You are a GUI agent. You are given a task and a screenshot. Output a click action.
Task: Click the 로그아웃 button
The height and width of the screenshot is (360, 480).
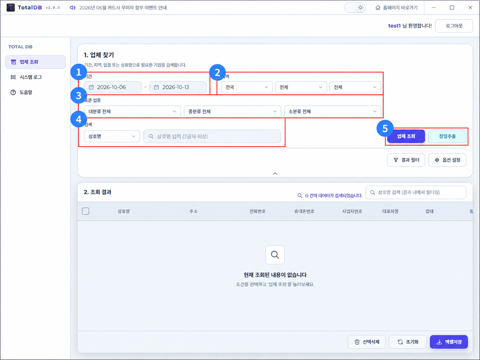tap(454, 26)
